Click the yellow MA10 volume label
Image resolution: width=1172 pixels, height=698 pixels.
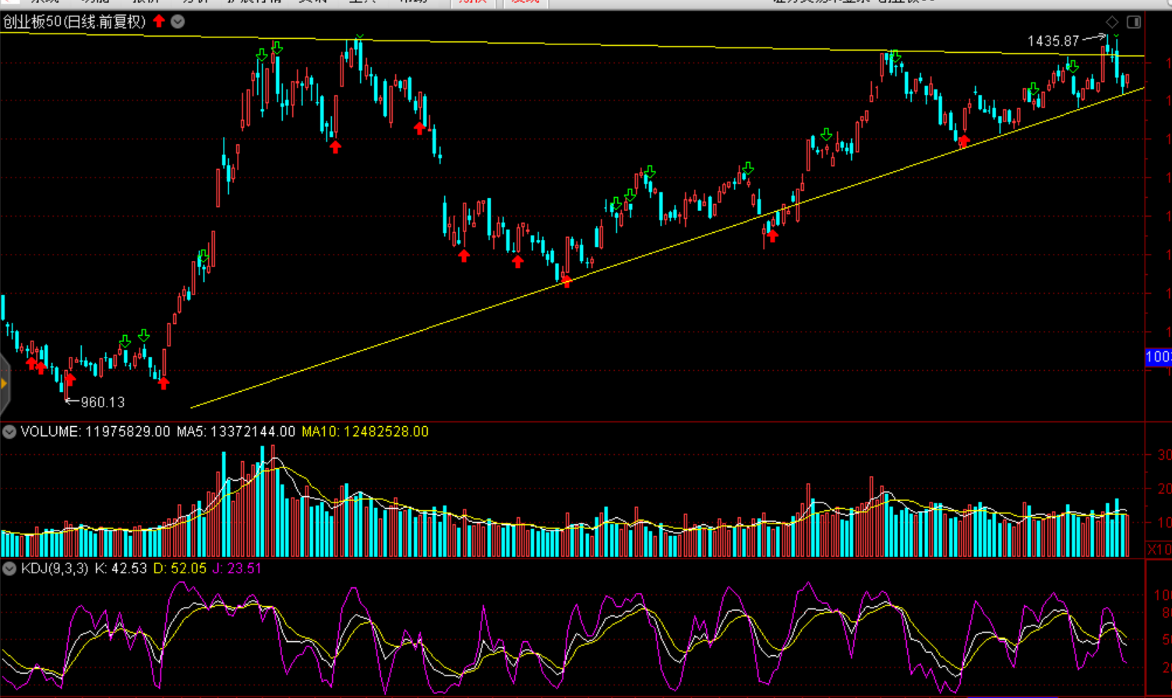[365, 432]
